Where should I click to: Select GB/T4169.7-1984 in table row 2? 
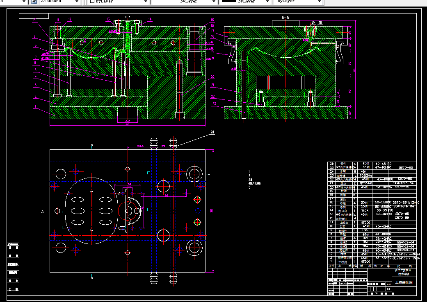[x=406, y=258]
